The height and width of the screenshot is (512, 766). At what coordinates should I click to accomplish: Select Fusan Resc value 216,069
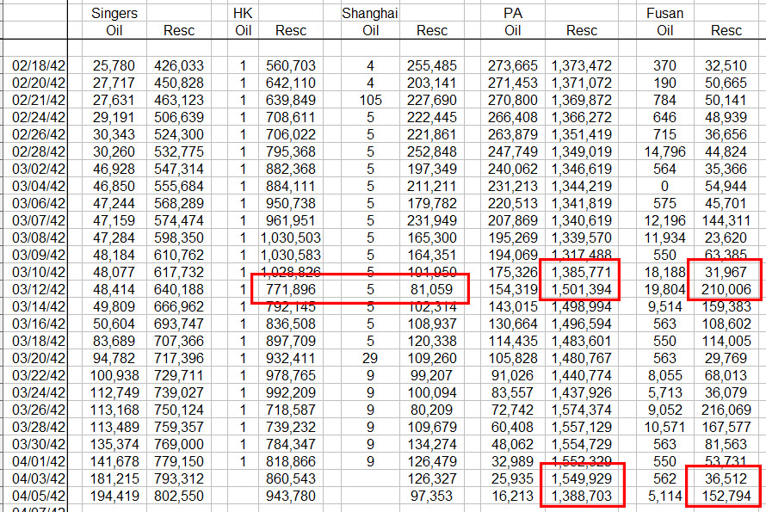tap(726, 410)
